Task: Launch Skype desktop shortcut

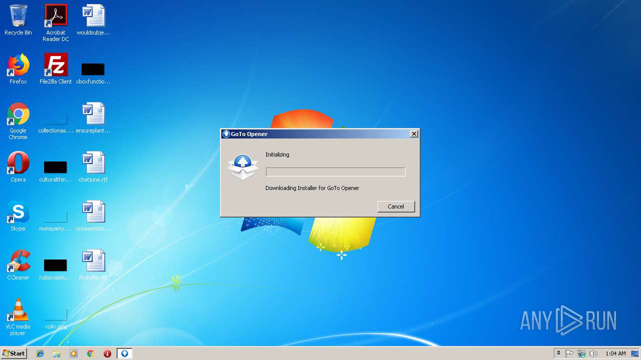Action: 18,216
